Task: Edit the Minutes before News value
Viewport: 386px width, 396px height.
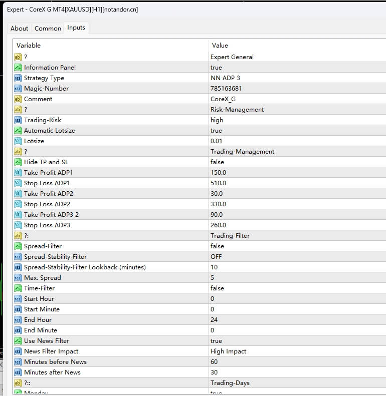Action: tap(214, 362)
